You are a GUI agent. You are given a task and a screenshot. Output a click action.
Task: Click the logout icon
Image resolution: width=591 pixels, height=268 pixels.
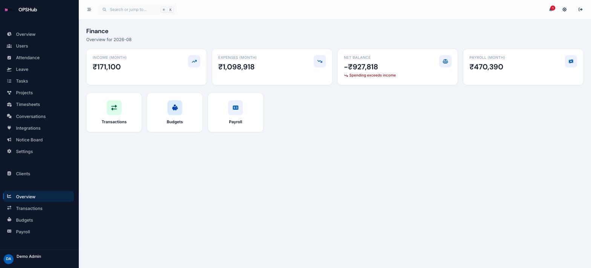[580, 9]
